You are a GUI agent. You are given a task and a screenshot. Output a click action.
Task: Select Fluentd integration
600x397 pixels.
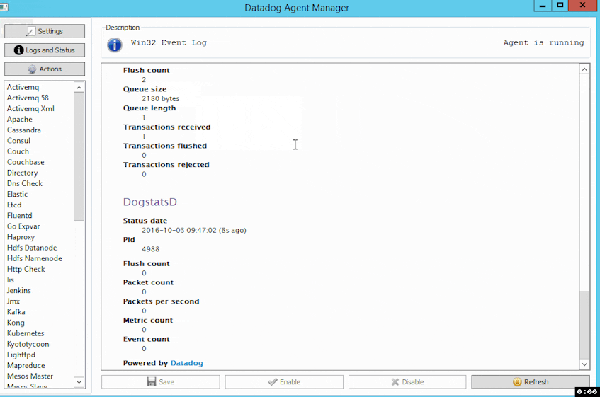20,216
